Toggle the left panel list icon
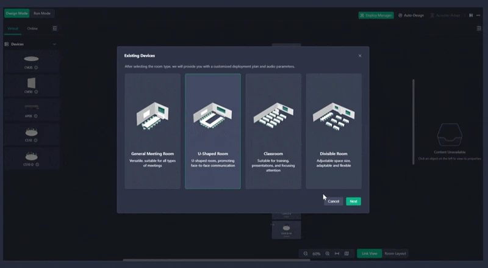The width and height of the screenshot is (488, 268). (x=55, y=28)
